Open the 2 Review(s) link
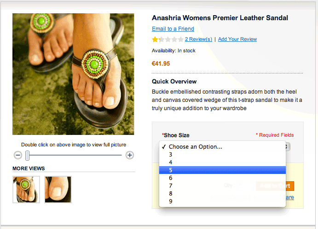This screenshot has width=318, height=229. coord(198,39)
